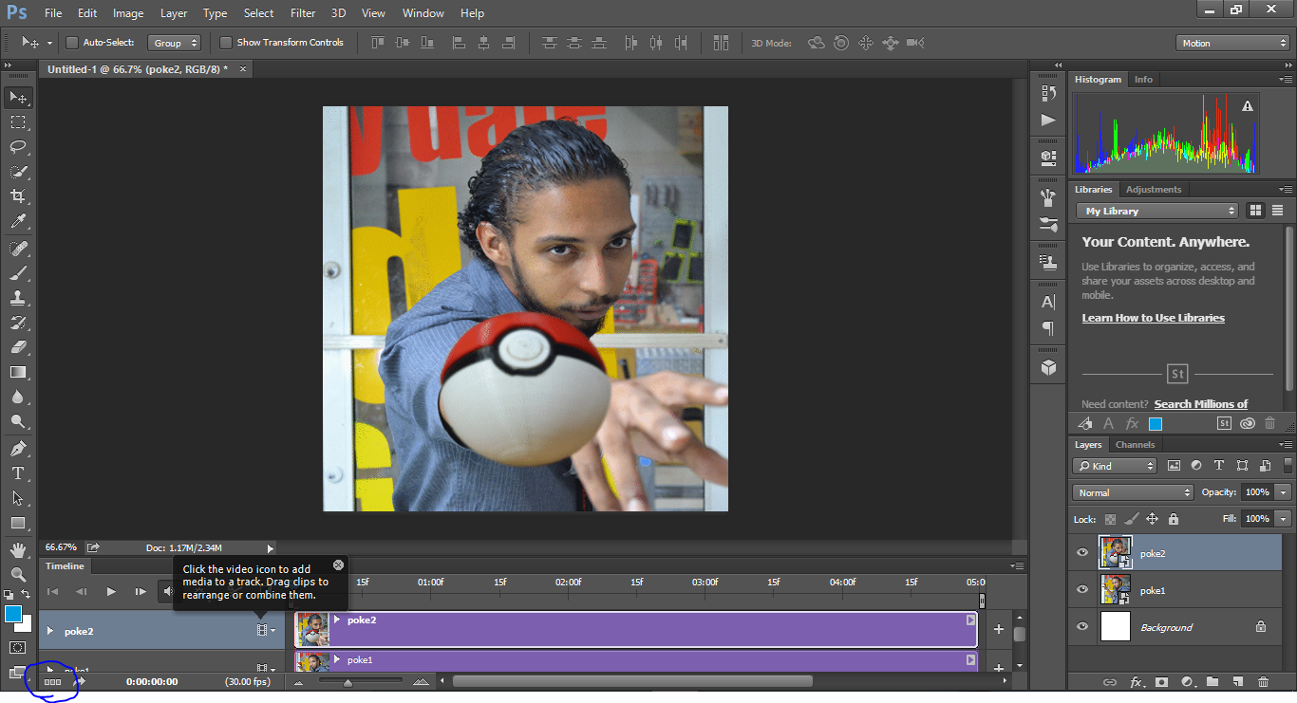
Task: Select the Dodge tool
Action: tap(18, 421)
